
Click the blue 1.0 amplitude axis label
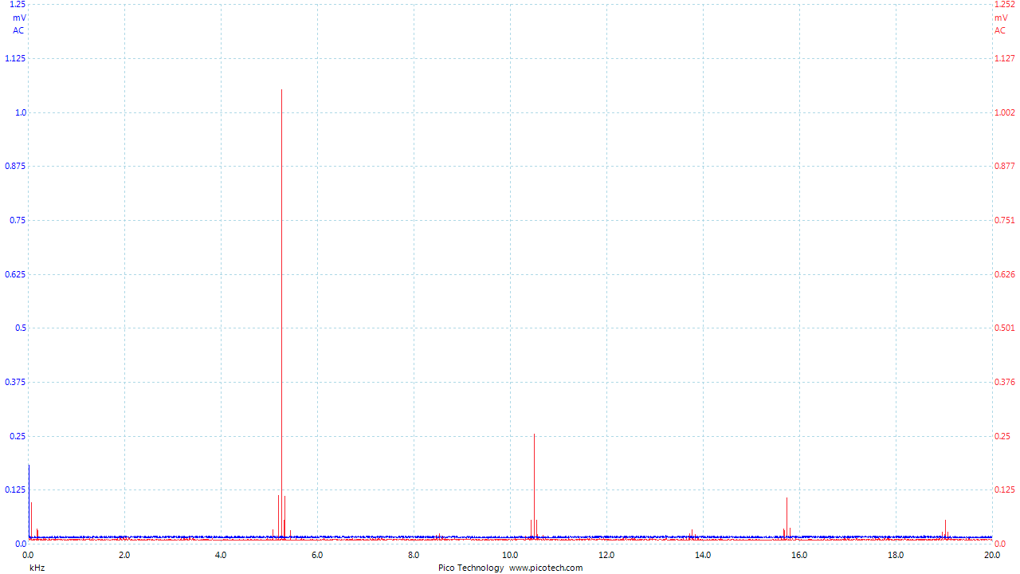coord(21,112)
